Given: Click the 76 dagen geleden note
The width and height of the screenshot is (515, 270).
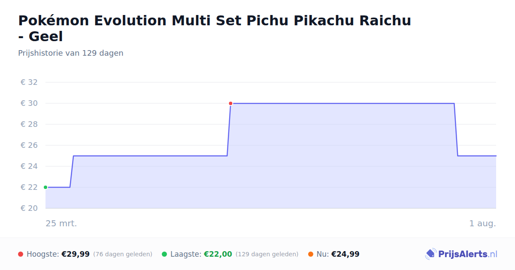Looking at the screenshot, I should point(123,254).
